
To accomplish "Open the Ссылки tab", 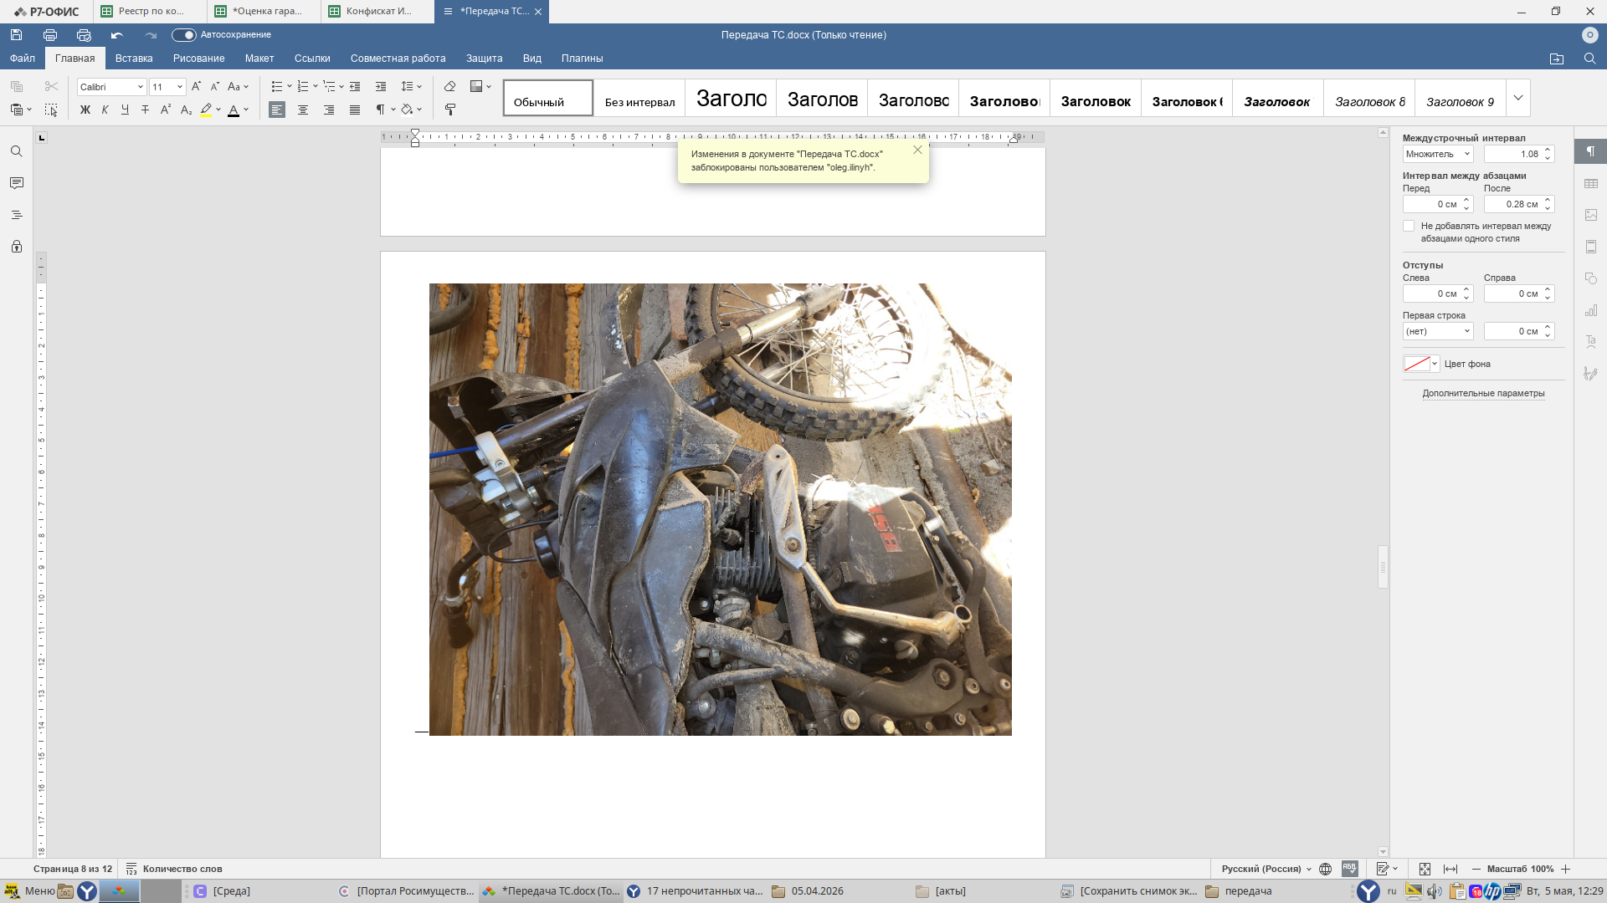I will (x=312, y=59).
